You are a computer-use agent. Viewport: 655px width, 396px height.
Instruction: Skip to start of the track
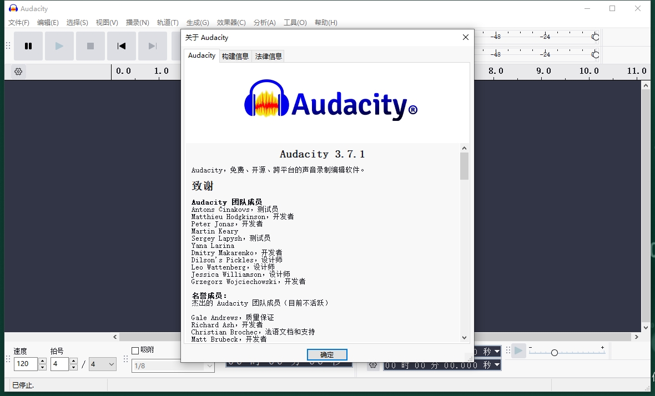[122, 46]
